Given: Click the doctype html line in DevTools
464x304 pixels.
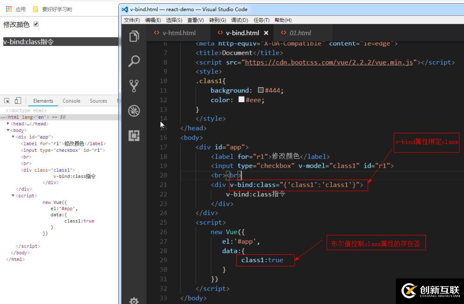Looking at the screenshot, I should (x=26, y=110).
